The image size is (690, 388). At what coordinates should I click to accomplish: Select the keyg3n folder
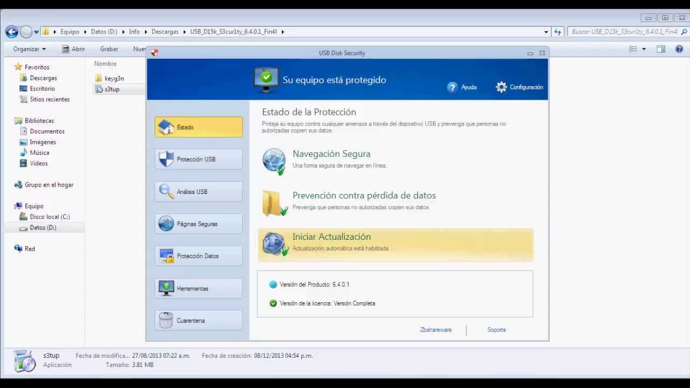(x=114, y=79)
